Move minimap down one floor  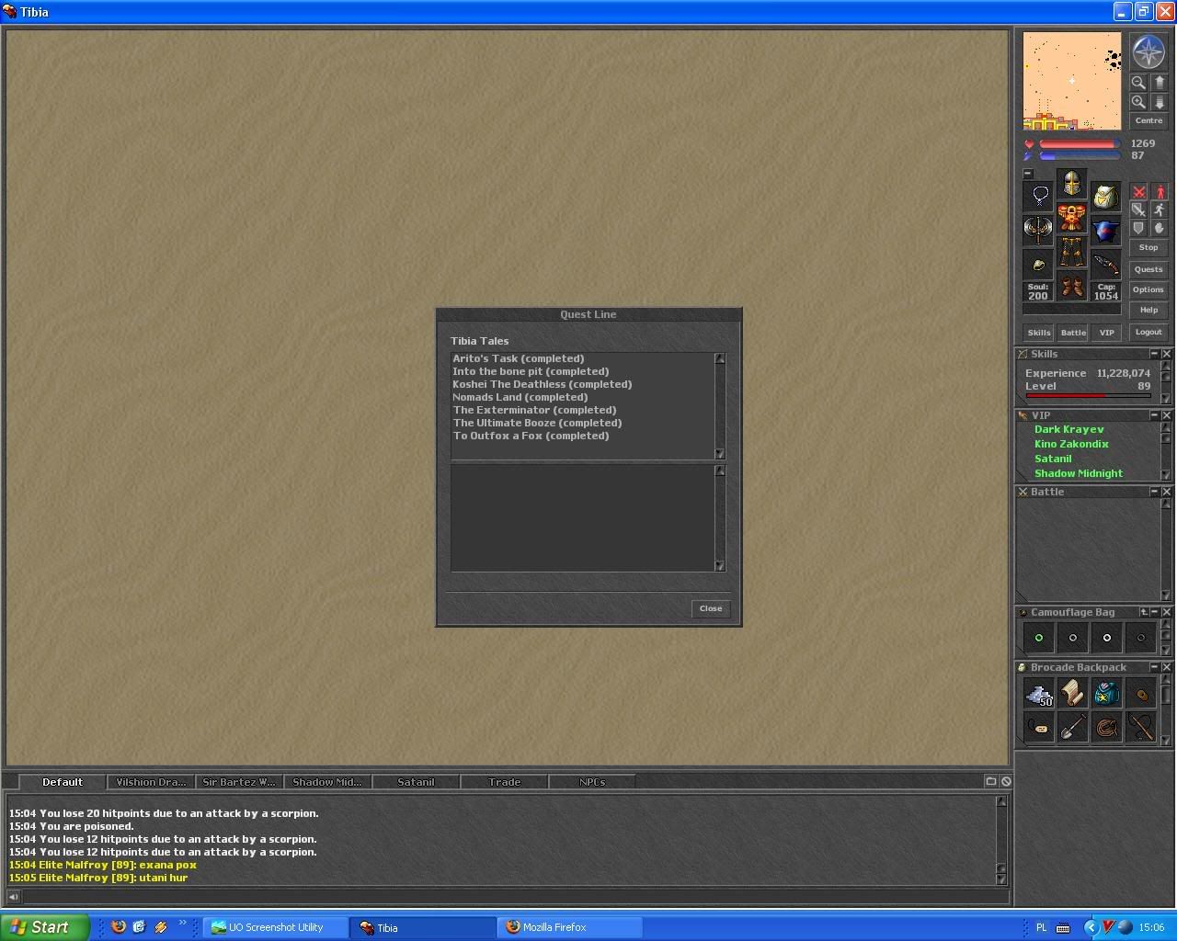(1160, 102)
